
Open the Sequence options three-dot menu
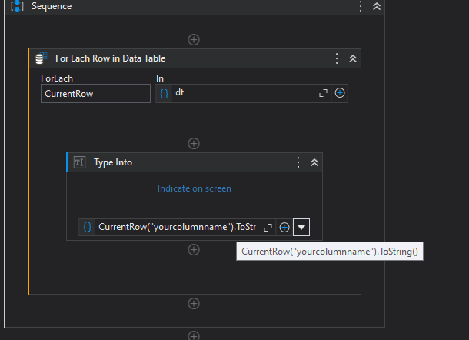(361, 6)
